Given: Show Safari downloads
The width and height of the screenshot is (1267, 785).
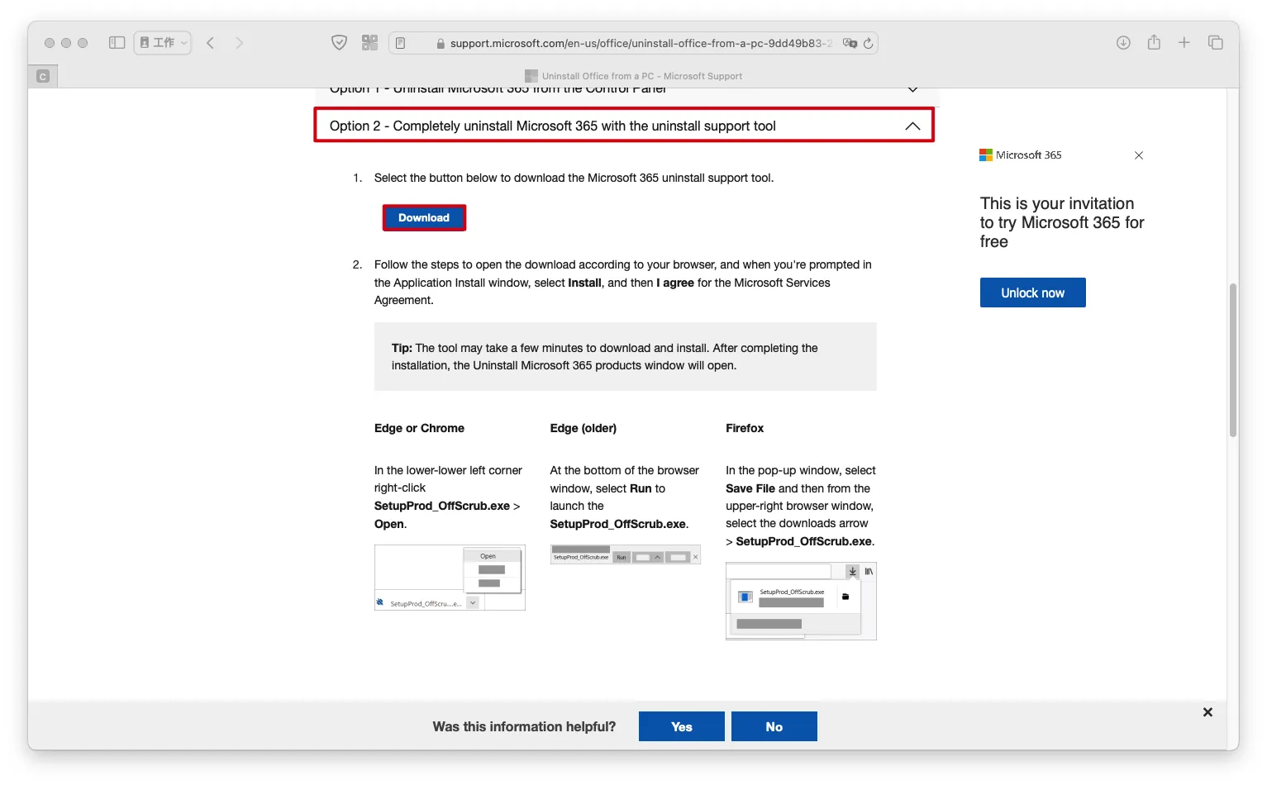Looking at the screenshot, I should tap(1123, 43).
